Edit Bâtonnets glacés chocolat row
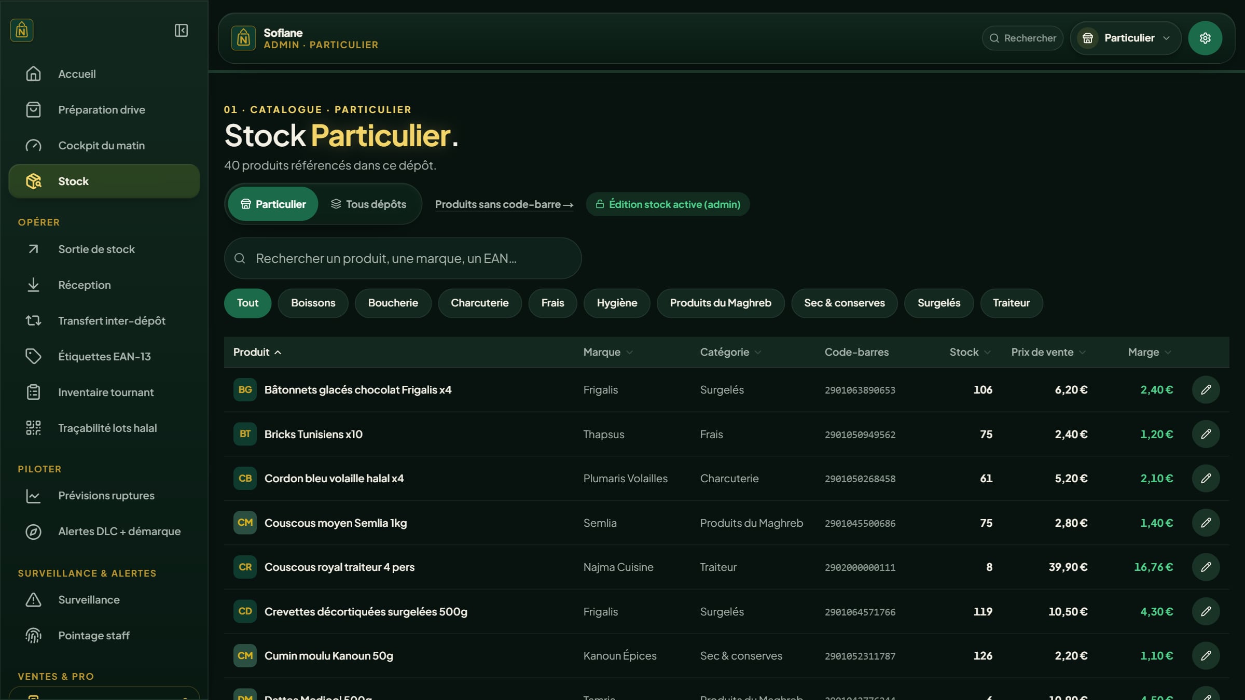The height and width of the screenshot is (700, 1245). click(1206, 389)
